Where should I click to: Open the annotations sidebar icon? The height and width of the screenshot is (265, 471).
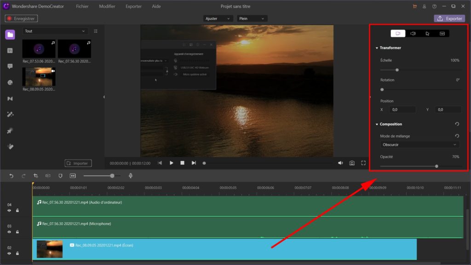(x=10, y=66)
